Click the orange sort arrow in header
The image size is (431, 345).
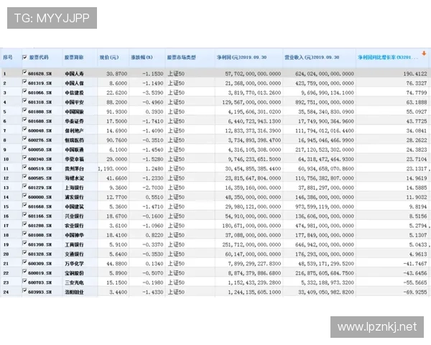[x=424, y=52]
